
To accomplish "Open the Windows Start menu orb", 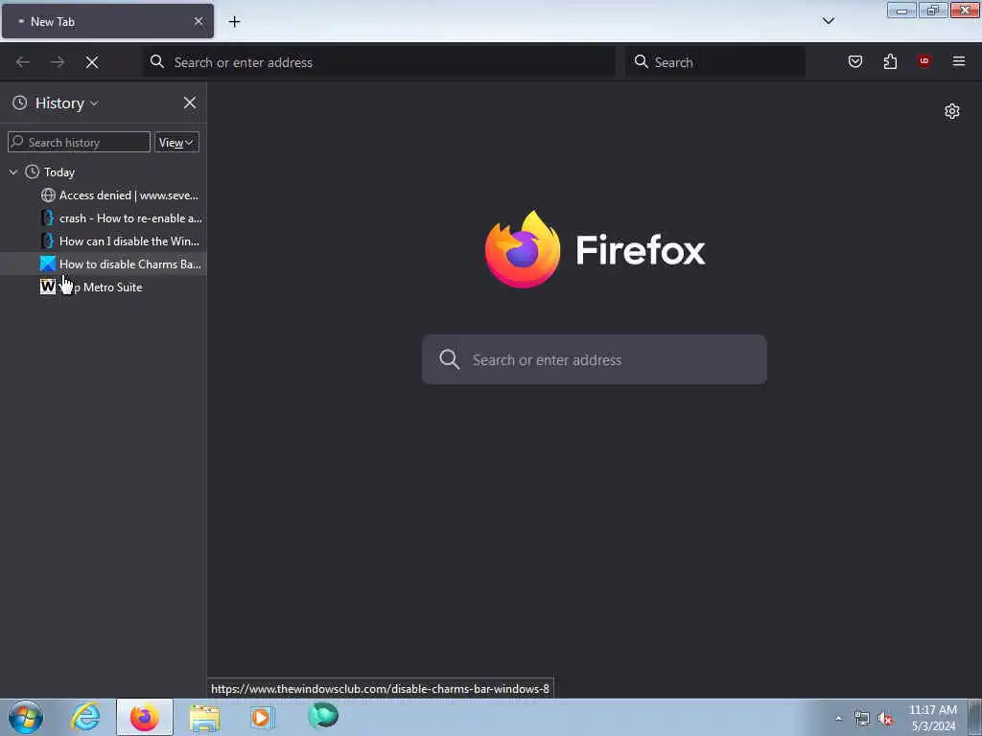I will [x=26, y=717].
